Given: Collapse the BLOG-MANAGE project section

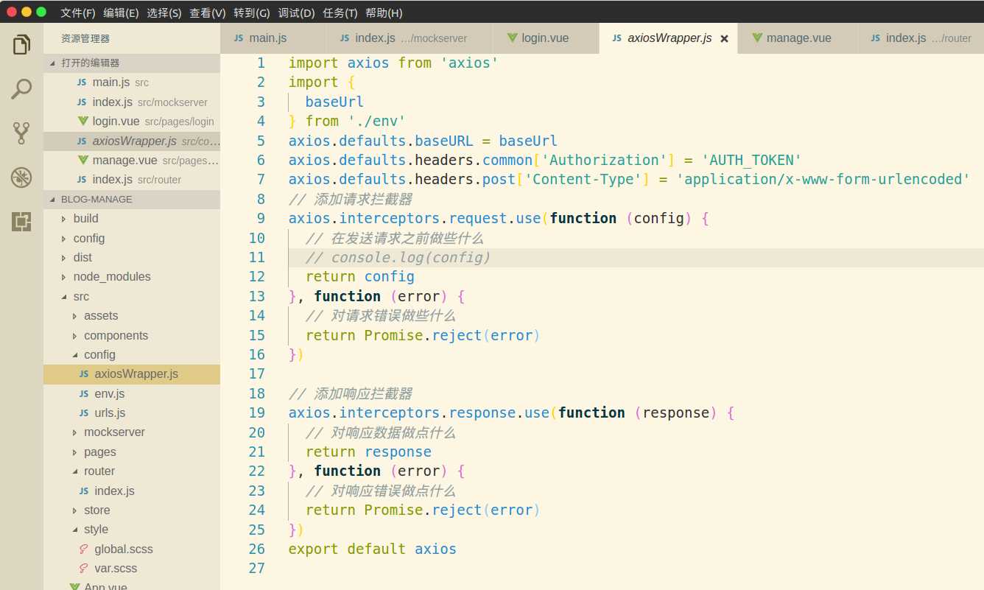Looking at the screenshot, I should point(52,200).
